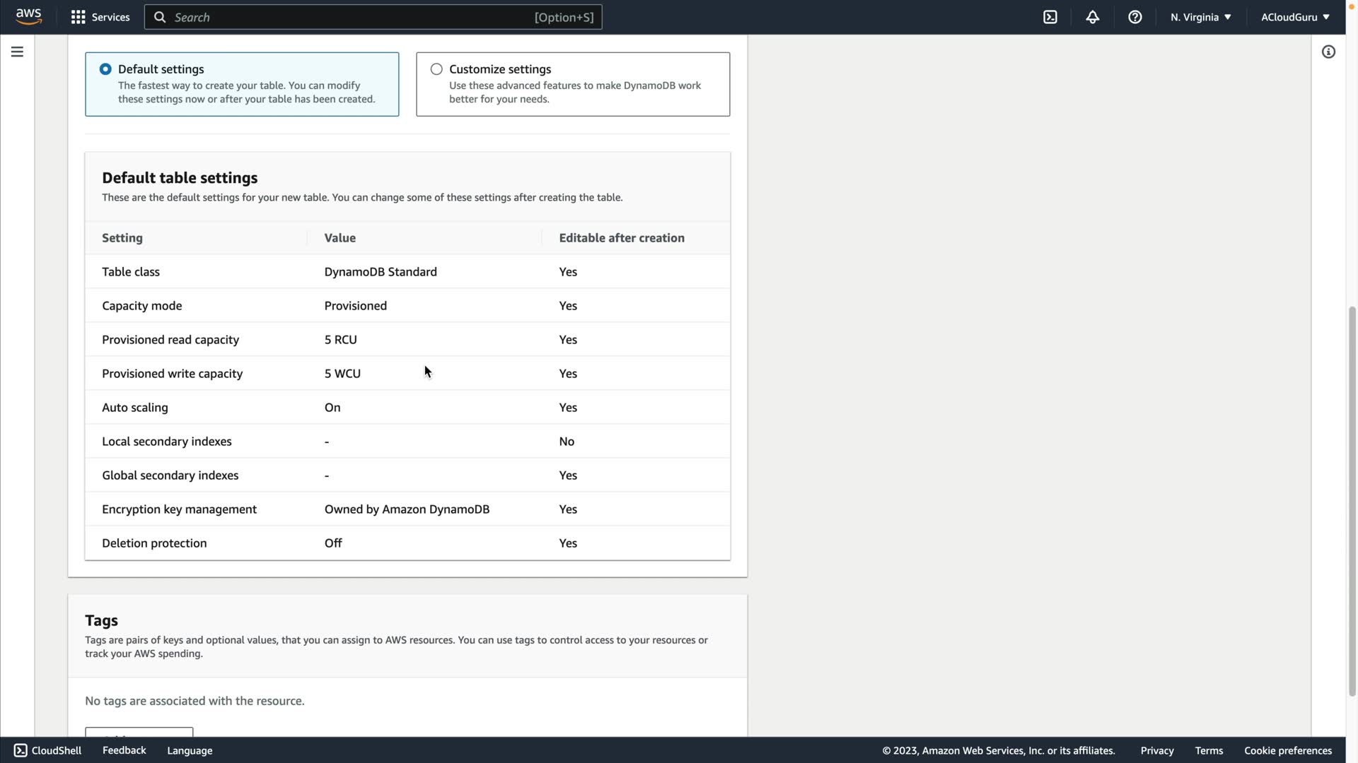Screen dimensions: 1358x763
Task: Open CloudShell from the top bar icon
Action: pos(1050,17)
